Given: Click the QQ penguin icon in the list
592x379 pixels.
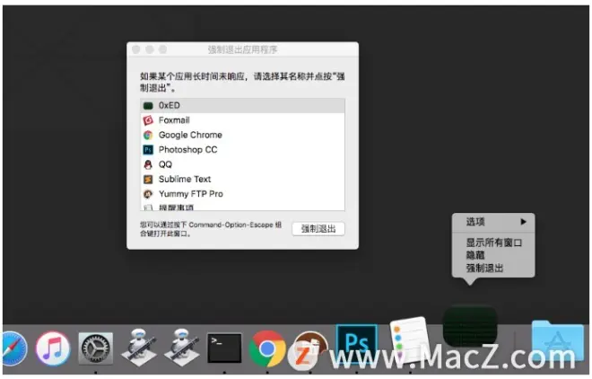Looking at the screenshot, I should click(148, 164).
